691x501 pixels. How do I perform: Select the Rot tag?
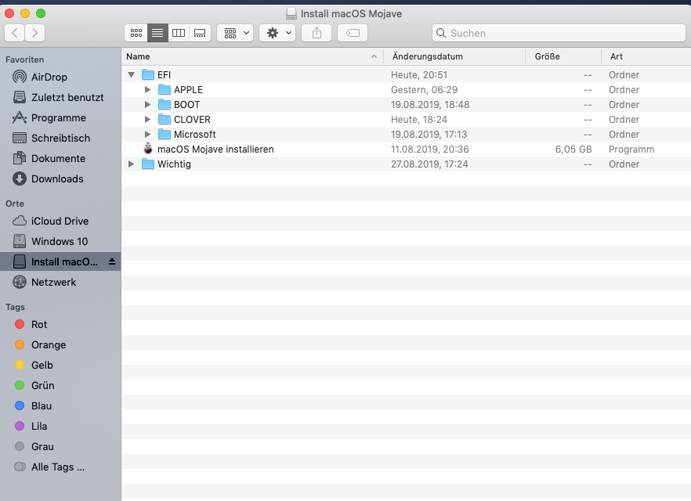coord(60,324)
